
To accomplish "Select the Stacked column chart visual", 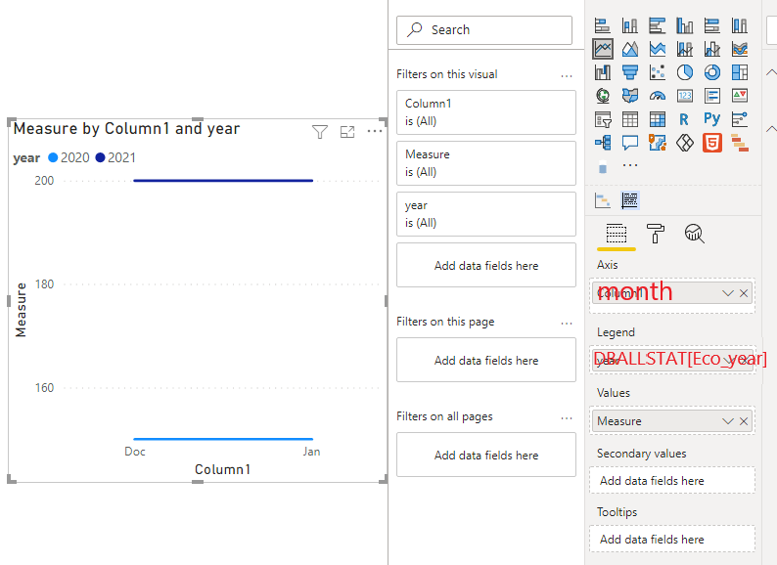I will pos(630,25).
